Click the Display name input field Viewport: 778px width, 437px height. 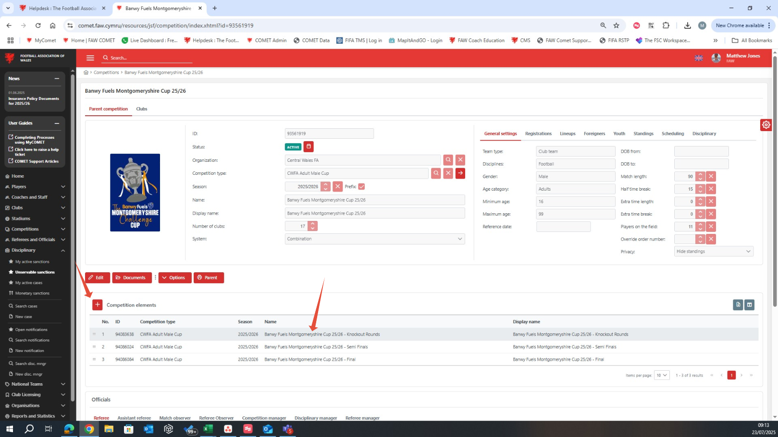click(375, 213)
